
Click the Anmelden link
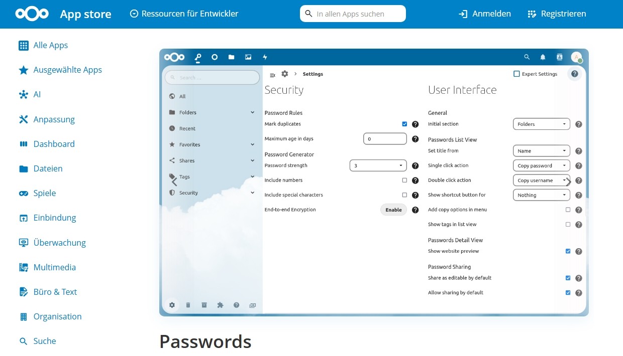click(x=485, y=14)
